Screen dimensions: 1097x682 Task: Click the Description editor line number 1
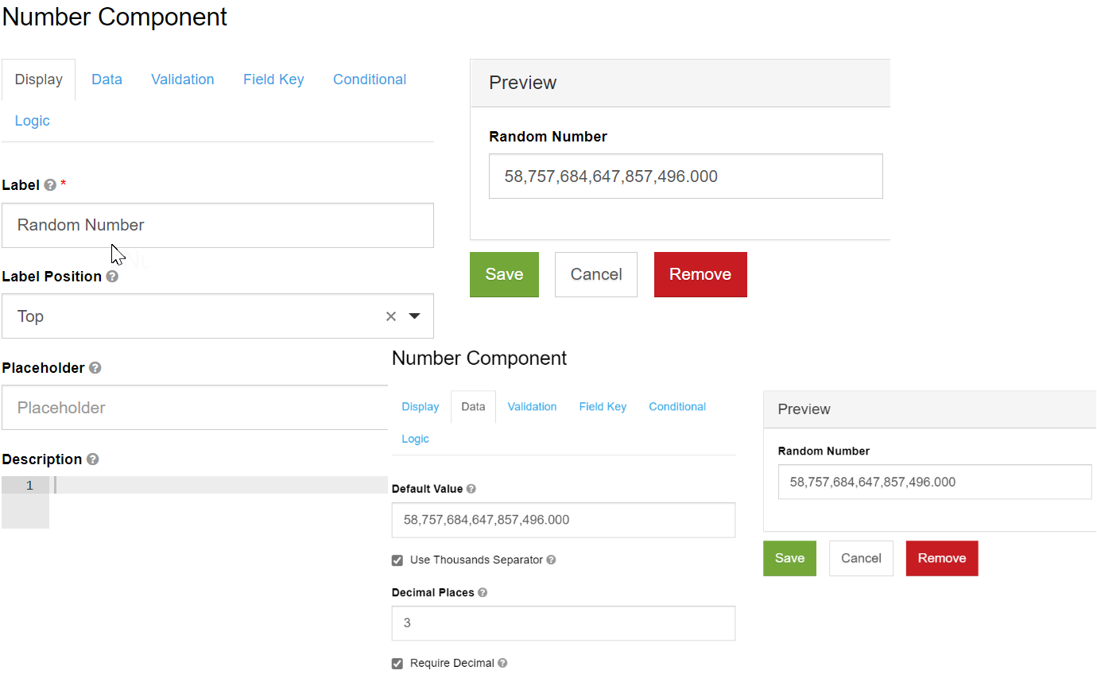pos(29,485)
